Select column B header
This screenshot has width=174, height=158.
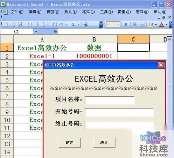pyautogui.click(x=94, y=39)
